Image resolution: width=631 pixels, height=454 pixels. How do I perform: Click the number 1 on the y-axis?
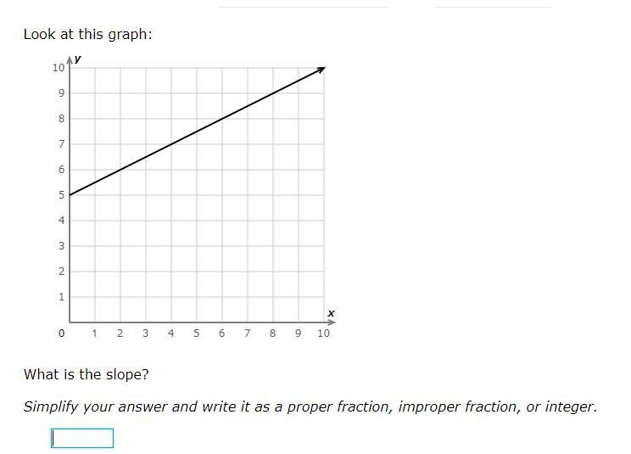point(61,297)
